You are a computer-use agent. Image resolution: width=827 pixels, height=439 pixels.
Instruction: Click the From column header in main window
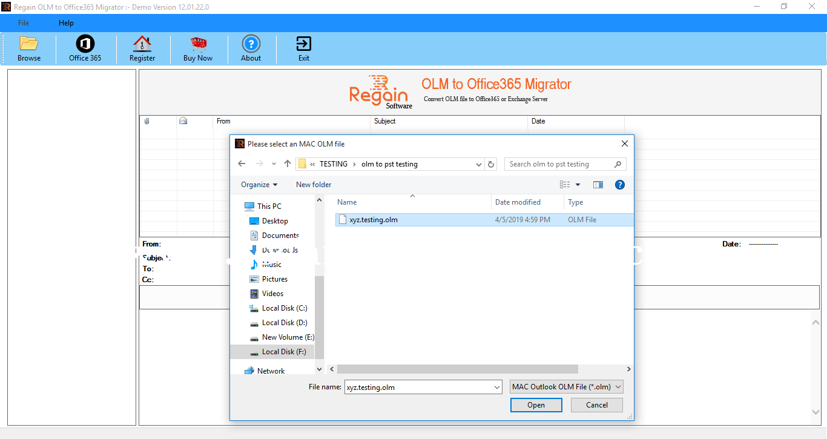click(x=292, y=121)
